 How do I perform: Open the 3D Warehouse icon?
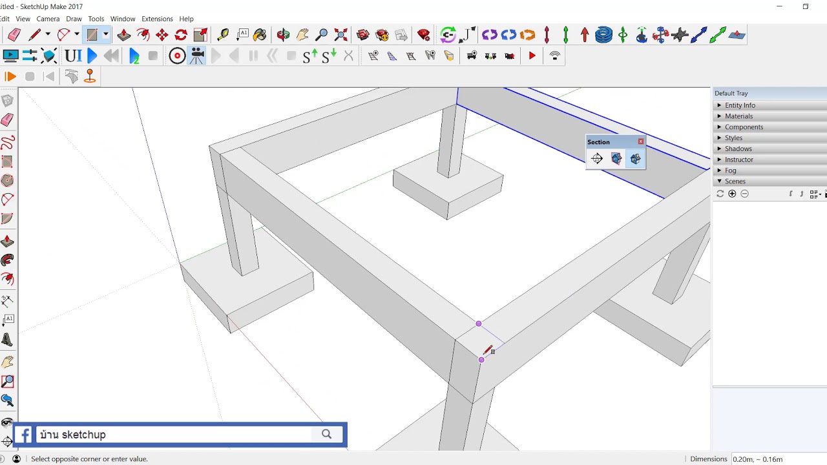pos(363,35)
